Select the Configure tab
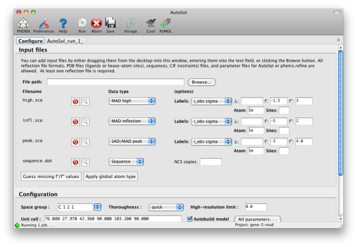 coord(30,41)
